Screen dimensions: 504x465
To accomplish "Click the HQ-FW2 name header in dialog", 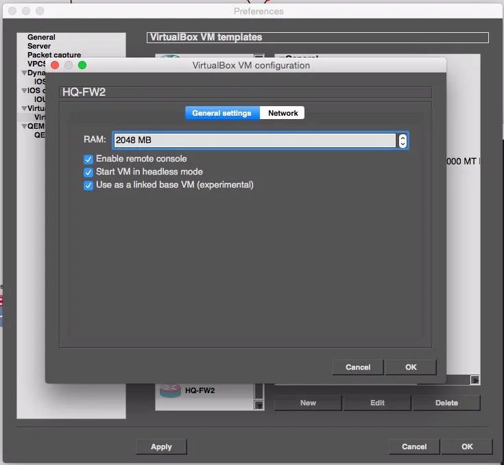I will coord(245,92).
